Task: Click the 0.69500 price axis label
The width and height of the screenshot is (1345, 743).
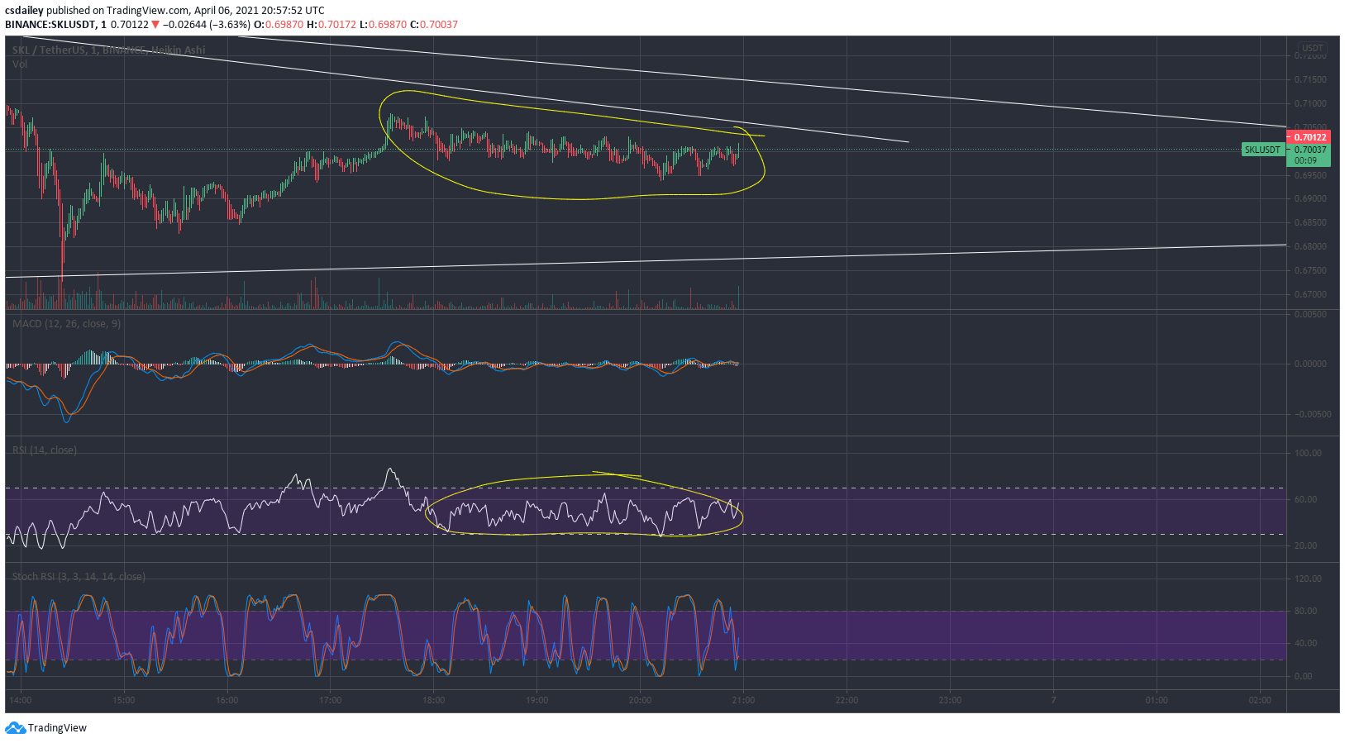Action: click(x=1310, y=175)
